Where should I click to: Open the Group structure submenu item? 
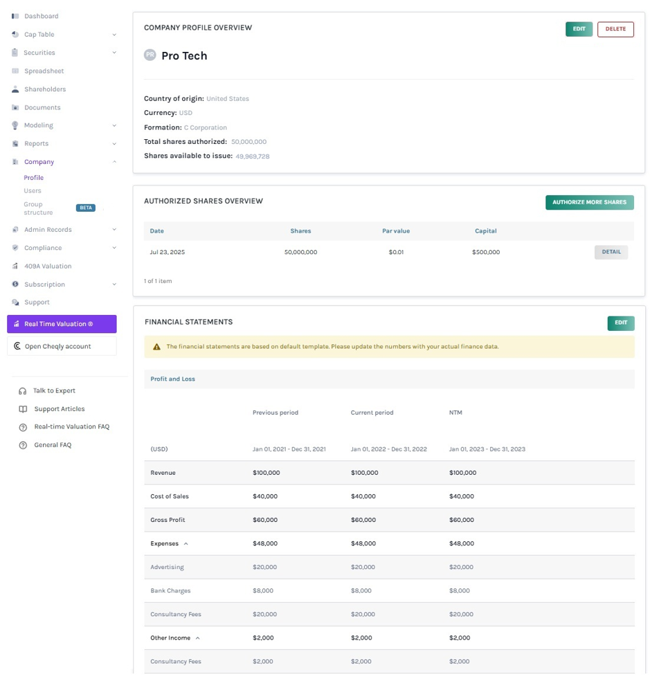tap(38, 208)
